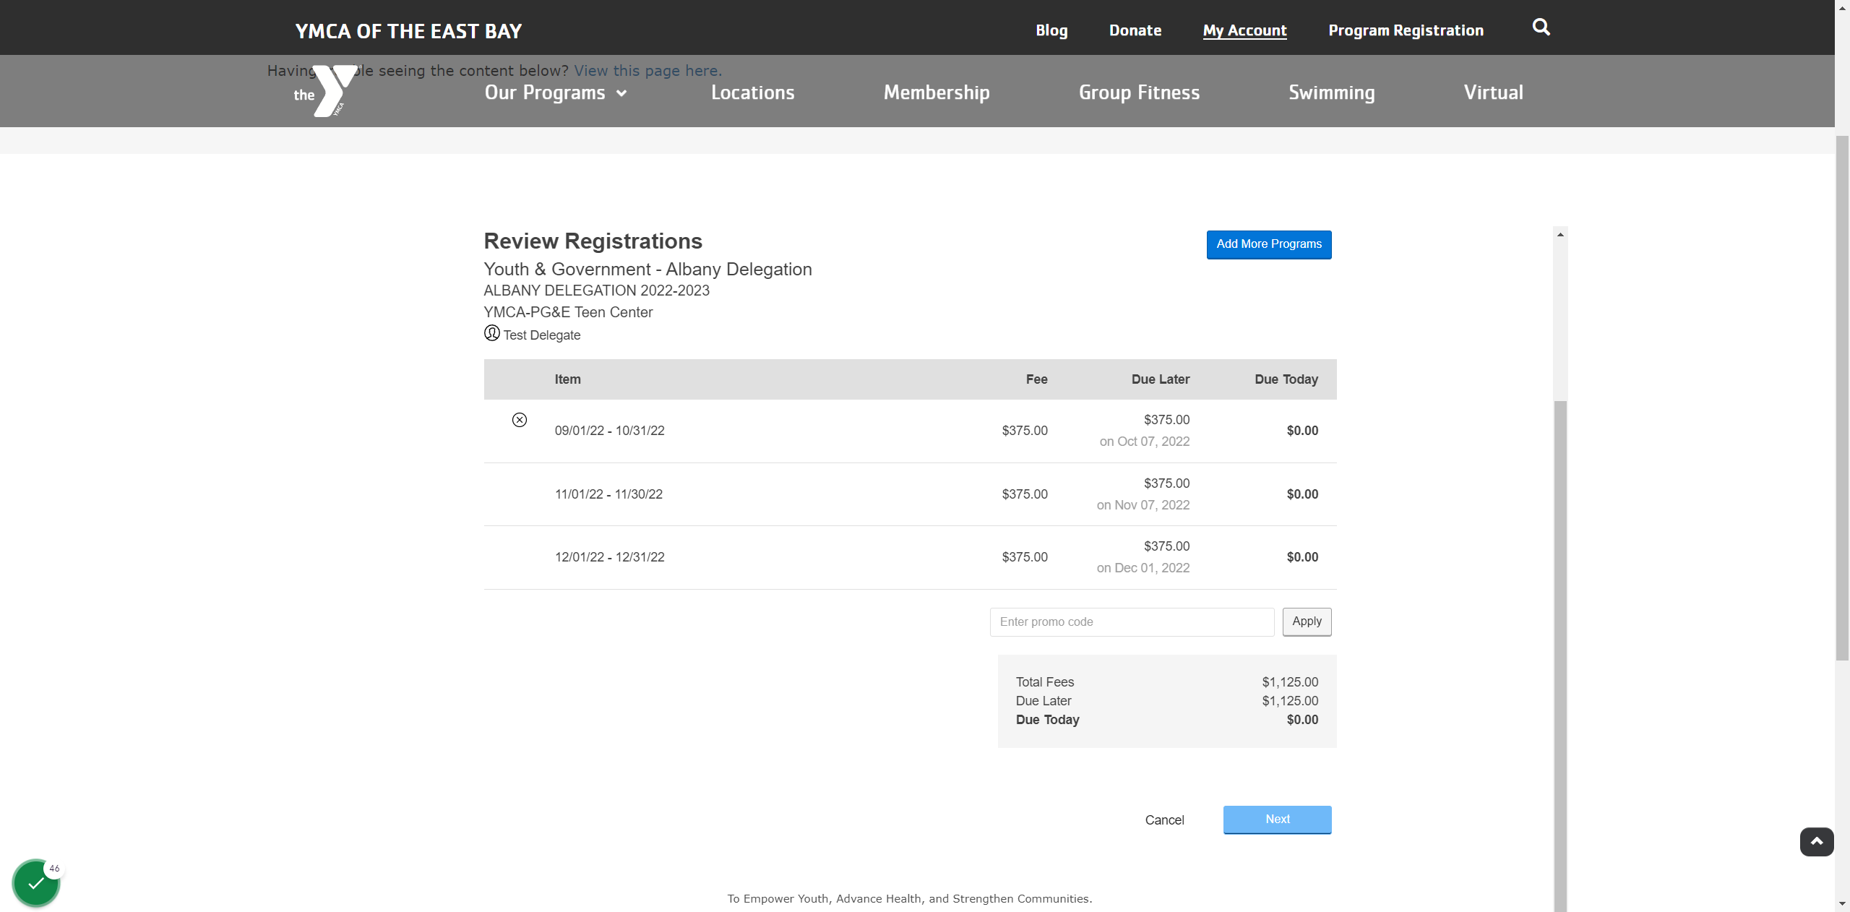Remove the 09/01/22 - 10/31/22 registration item
The height and width of the screenshot is (912, 1850).
[520, 420]
